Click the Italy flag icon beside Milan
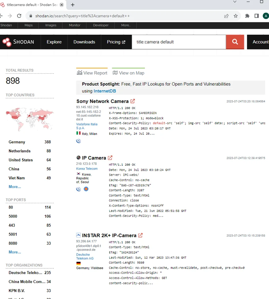 (x=78, y=133)
